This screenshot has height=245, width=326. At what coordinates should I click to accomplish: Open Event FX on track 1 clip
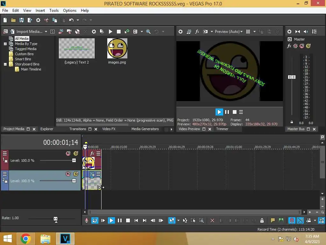coord(92,153)
